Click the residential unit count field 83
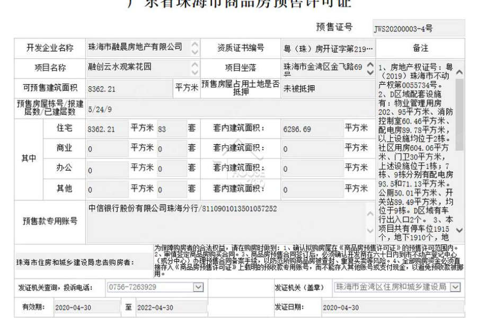 coord(172,129)
